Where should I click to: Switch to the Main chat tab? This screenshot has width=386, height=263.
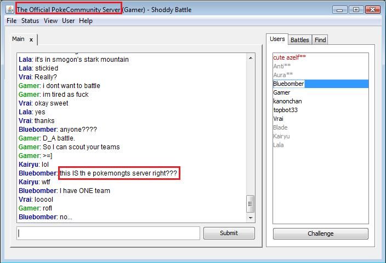[x=19, y=39]
